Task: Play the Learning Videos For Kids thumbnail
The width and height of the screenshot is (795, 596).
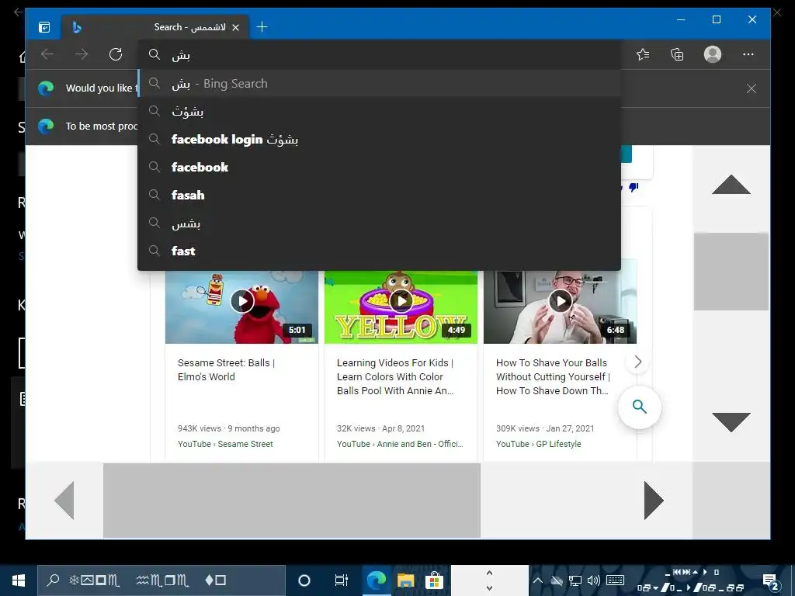Action: point(401,302)
